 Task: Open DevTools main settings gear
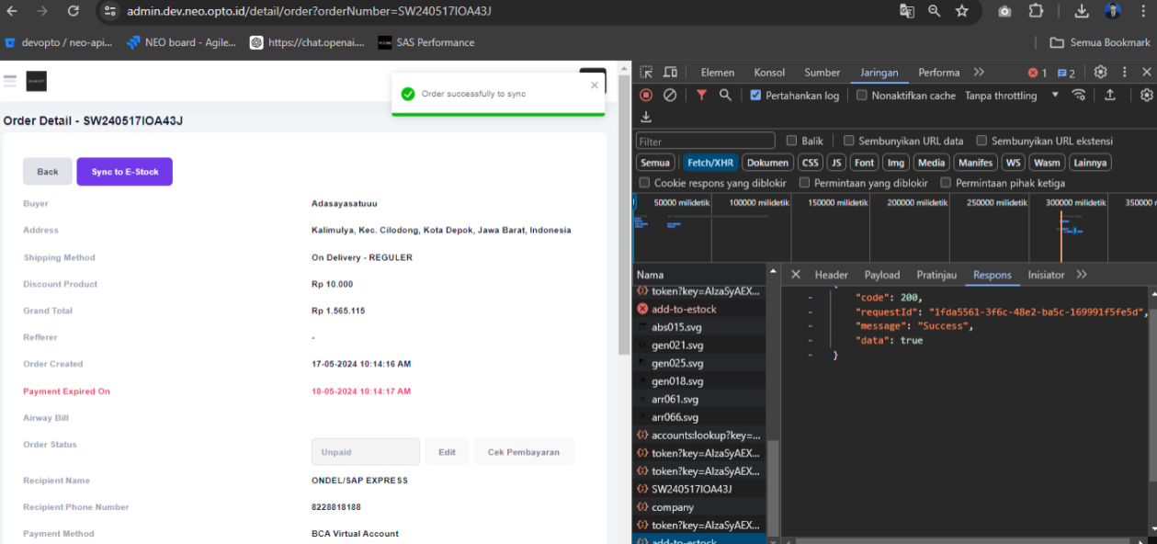coord(1100,73)
